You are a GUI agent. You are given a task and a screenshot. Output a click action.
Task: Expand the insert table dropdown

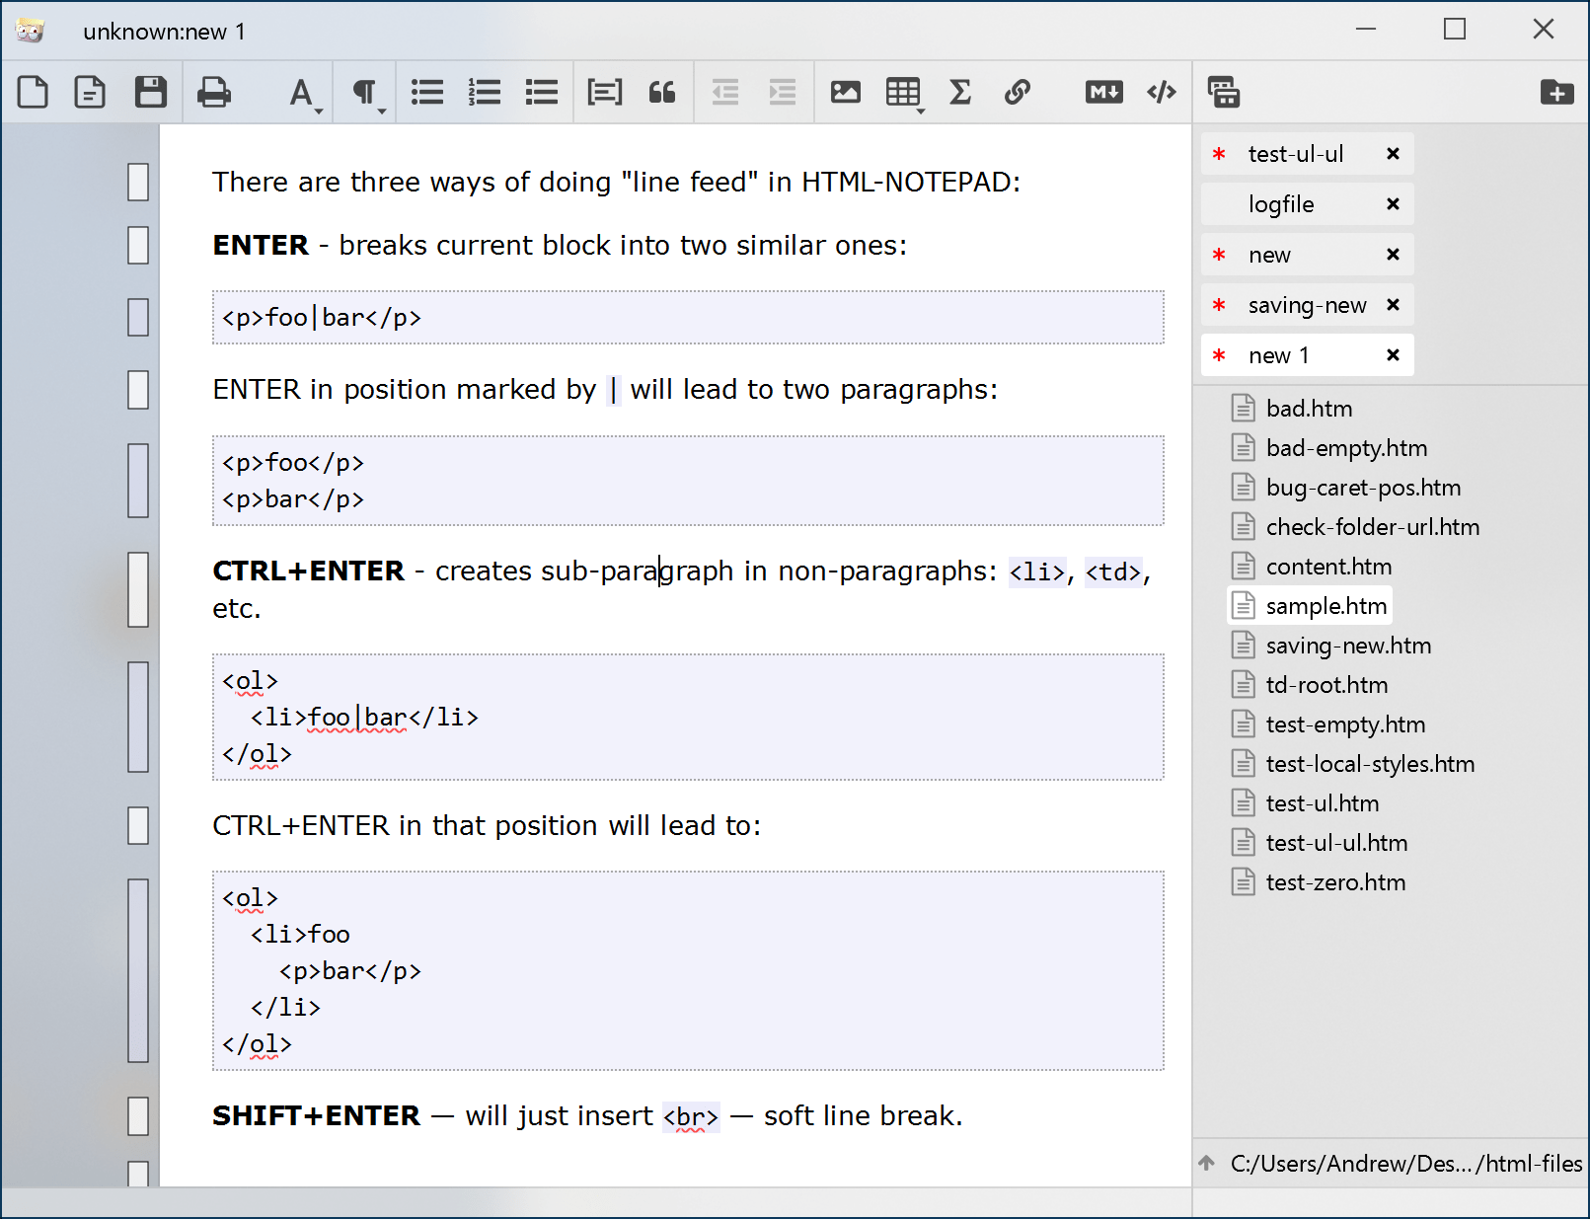click(x=904, y=94)
